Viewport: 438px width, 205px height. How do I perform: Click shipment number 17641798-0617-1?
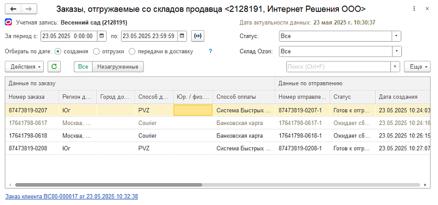click(x=300, y=123)
